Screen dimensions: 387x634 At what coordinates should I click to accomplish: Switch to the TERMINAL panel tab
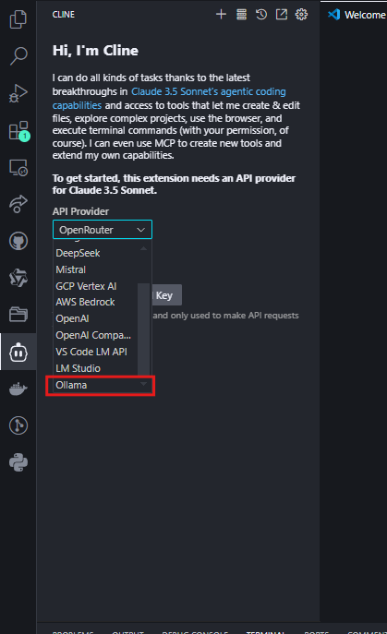click(265, 631)
